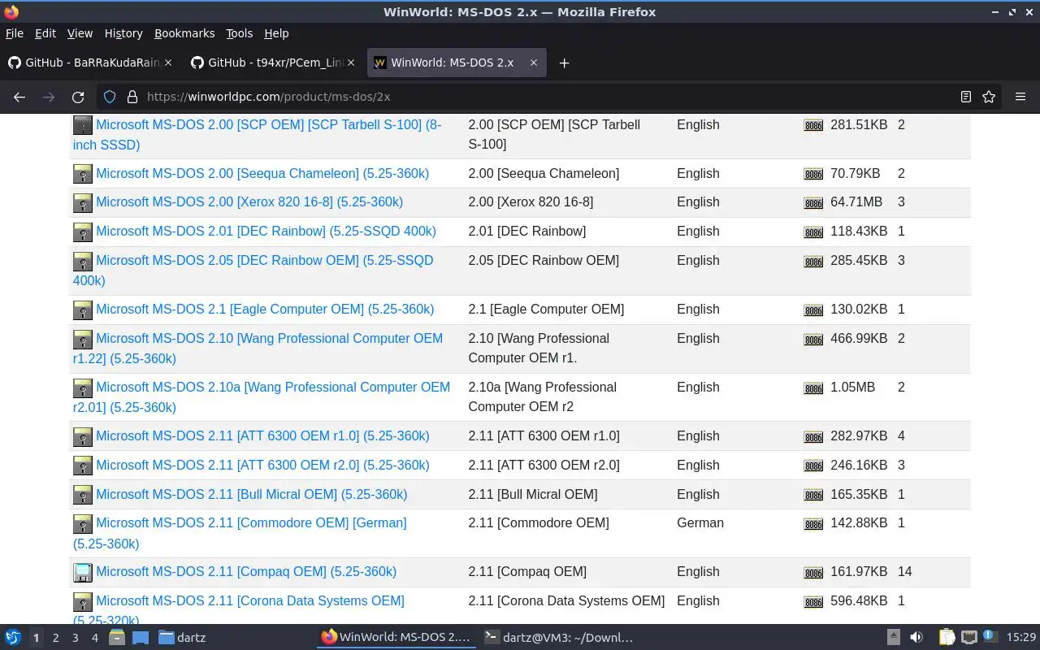Click floppy icon beside MS-DOS 2.11 Bull Micral
Screen dimensions: 1040x650
click(x=83, y=495)
